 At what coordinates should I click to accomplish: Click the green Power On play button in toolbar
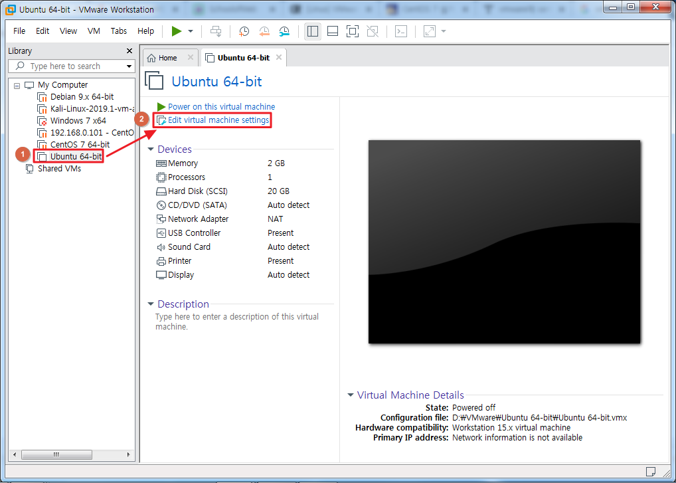177,31
